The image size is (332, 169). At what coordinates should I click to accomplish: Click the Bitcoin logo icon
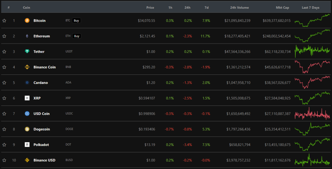[27, 21]
